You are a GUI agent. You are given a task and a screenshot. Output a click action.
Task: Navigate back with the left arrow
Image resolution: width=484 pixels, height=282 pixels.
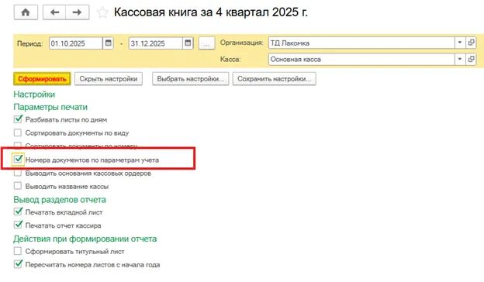(x=54, y=12)
